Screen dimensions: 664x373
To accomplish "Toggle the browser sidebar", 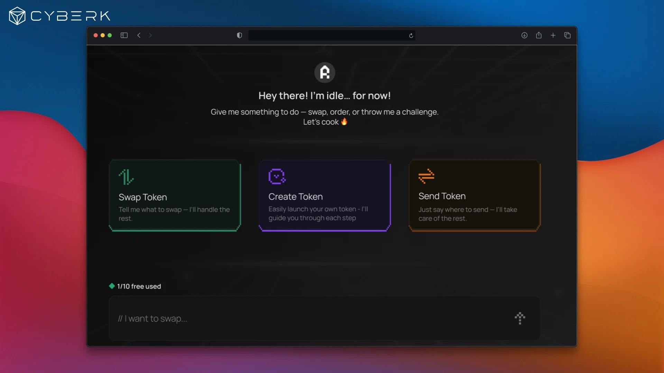I will 124,35.
